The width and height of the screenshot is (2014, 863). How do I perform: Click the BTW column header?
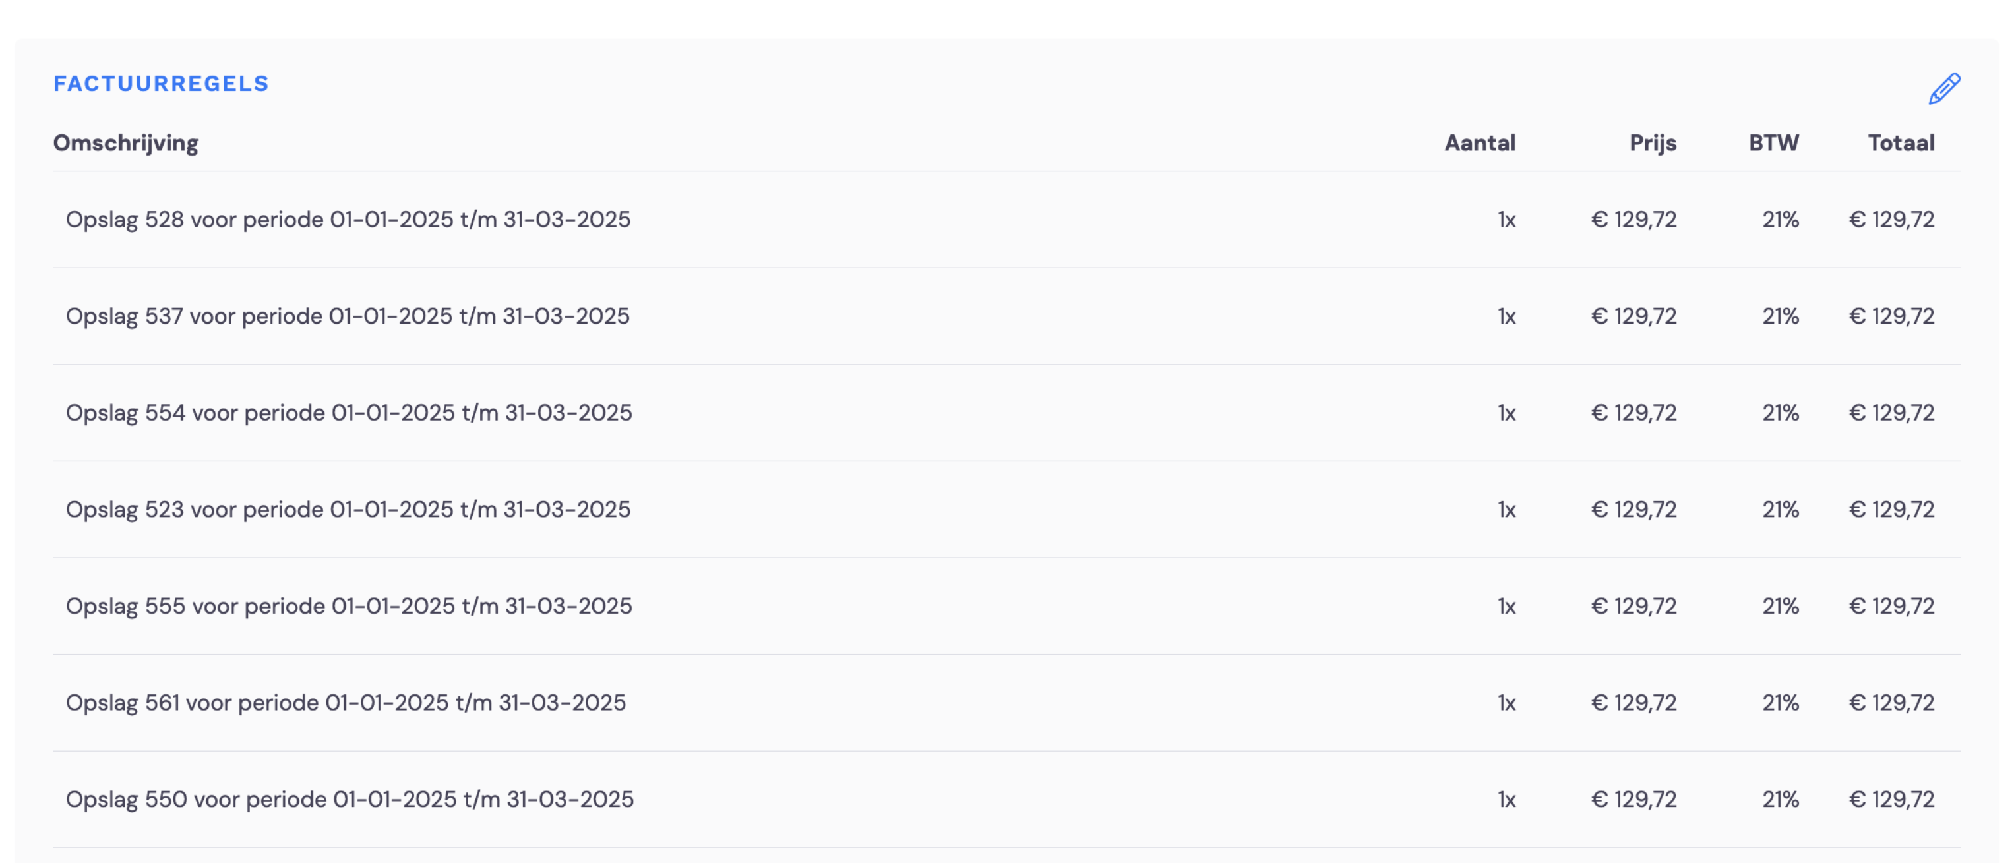click(1773, 143)
